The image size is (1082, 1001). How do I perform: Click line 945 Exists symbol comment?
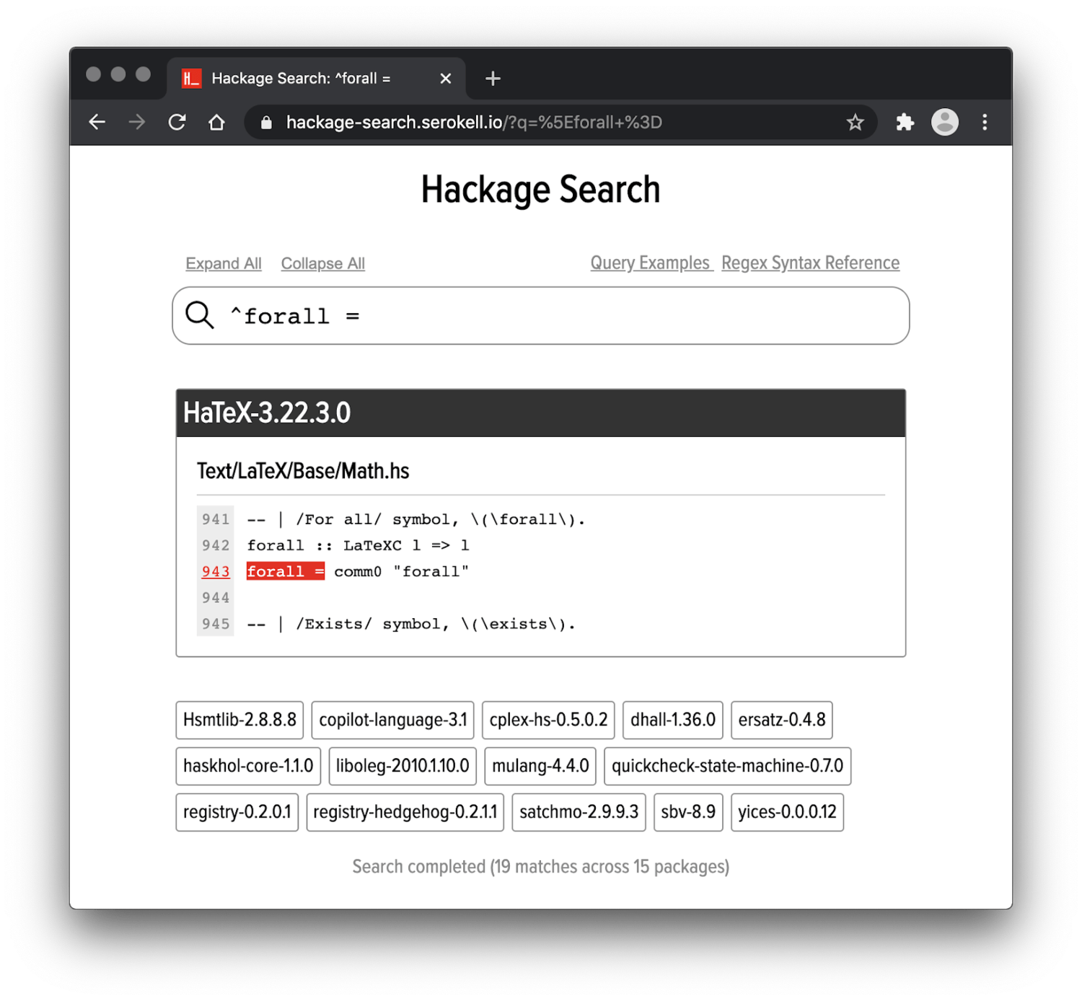coord(411,625)
